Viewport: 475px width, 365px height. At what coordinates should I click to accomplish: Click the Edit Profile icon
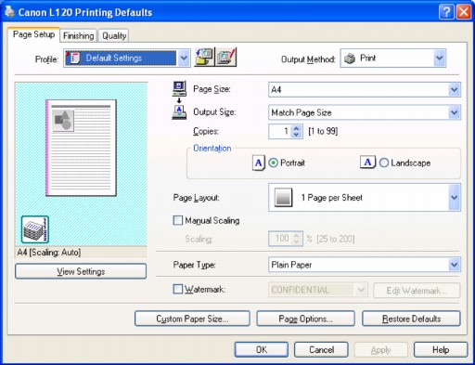pyautogui.click(x=226, y=58)
